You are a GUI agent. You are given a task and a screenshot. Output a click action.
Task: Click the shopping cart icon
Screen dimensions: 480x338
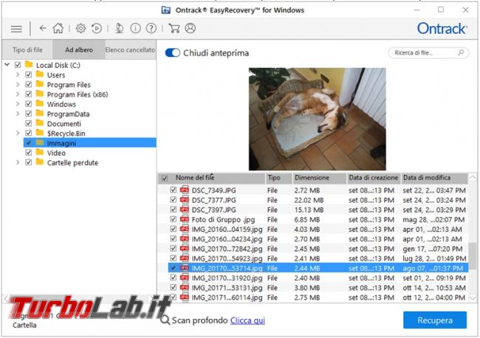pos(174,29)
